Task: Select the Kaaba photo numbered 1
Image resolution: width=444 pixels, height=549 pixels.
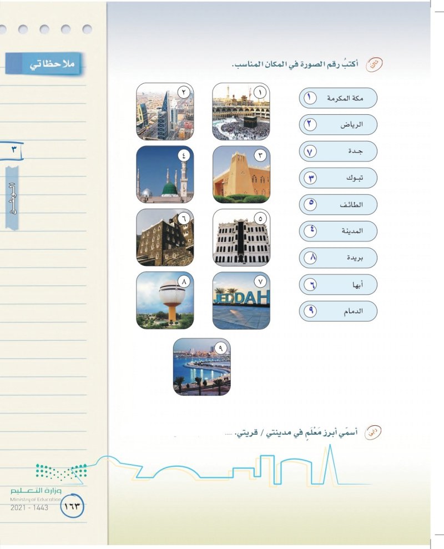Action: pos(241,112)
